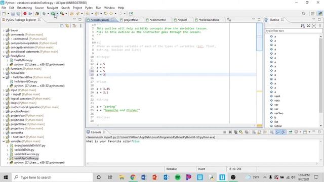The image size is (324, 182).
Task: Click the red record circle toolbar icon
Action: coord(25,14)
